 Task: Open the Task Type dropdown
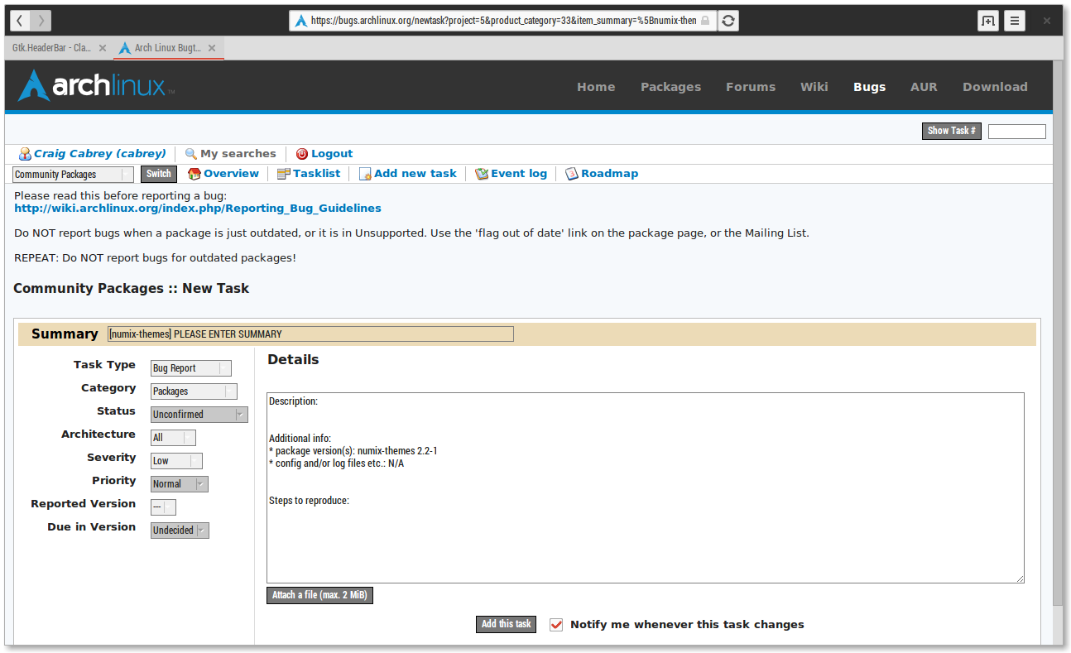[190, 368]
